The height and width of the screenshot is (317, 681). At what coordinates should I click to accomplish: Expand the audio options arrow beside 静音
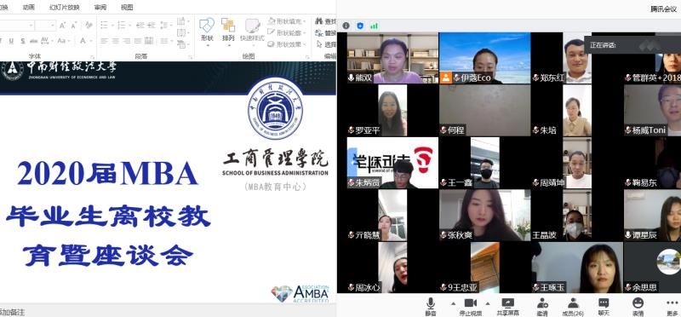point(454,303)
